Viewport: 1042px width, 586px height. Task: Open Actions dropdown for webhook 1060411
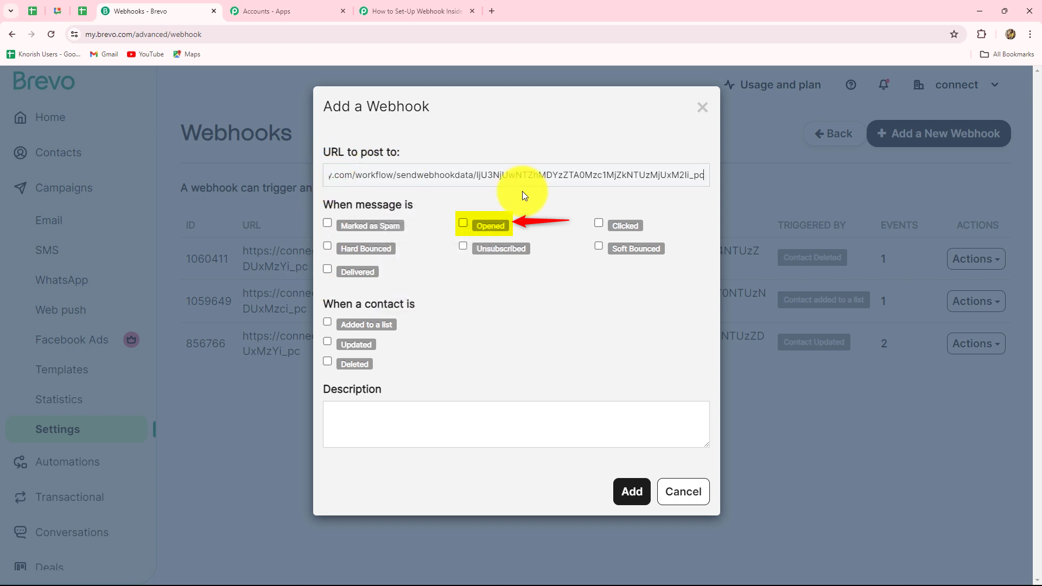[976, 259]
